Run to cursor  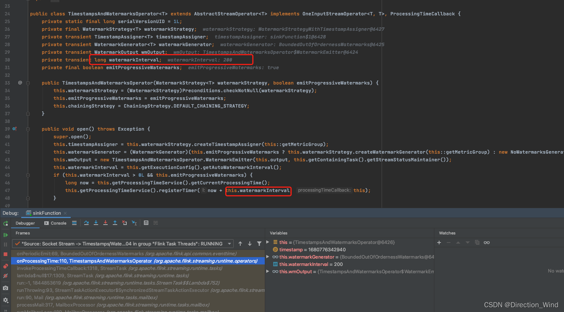[x=134, y=223]
